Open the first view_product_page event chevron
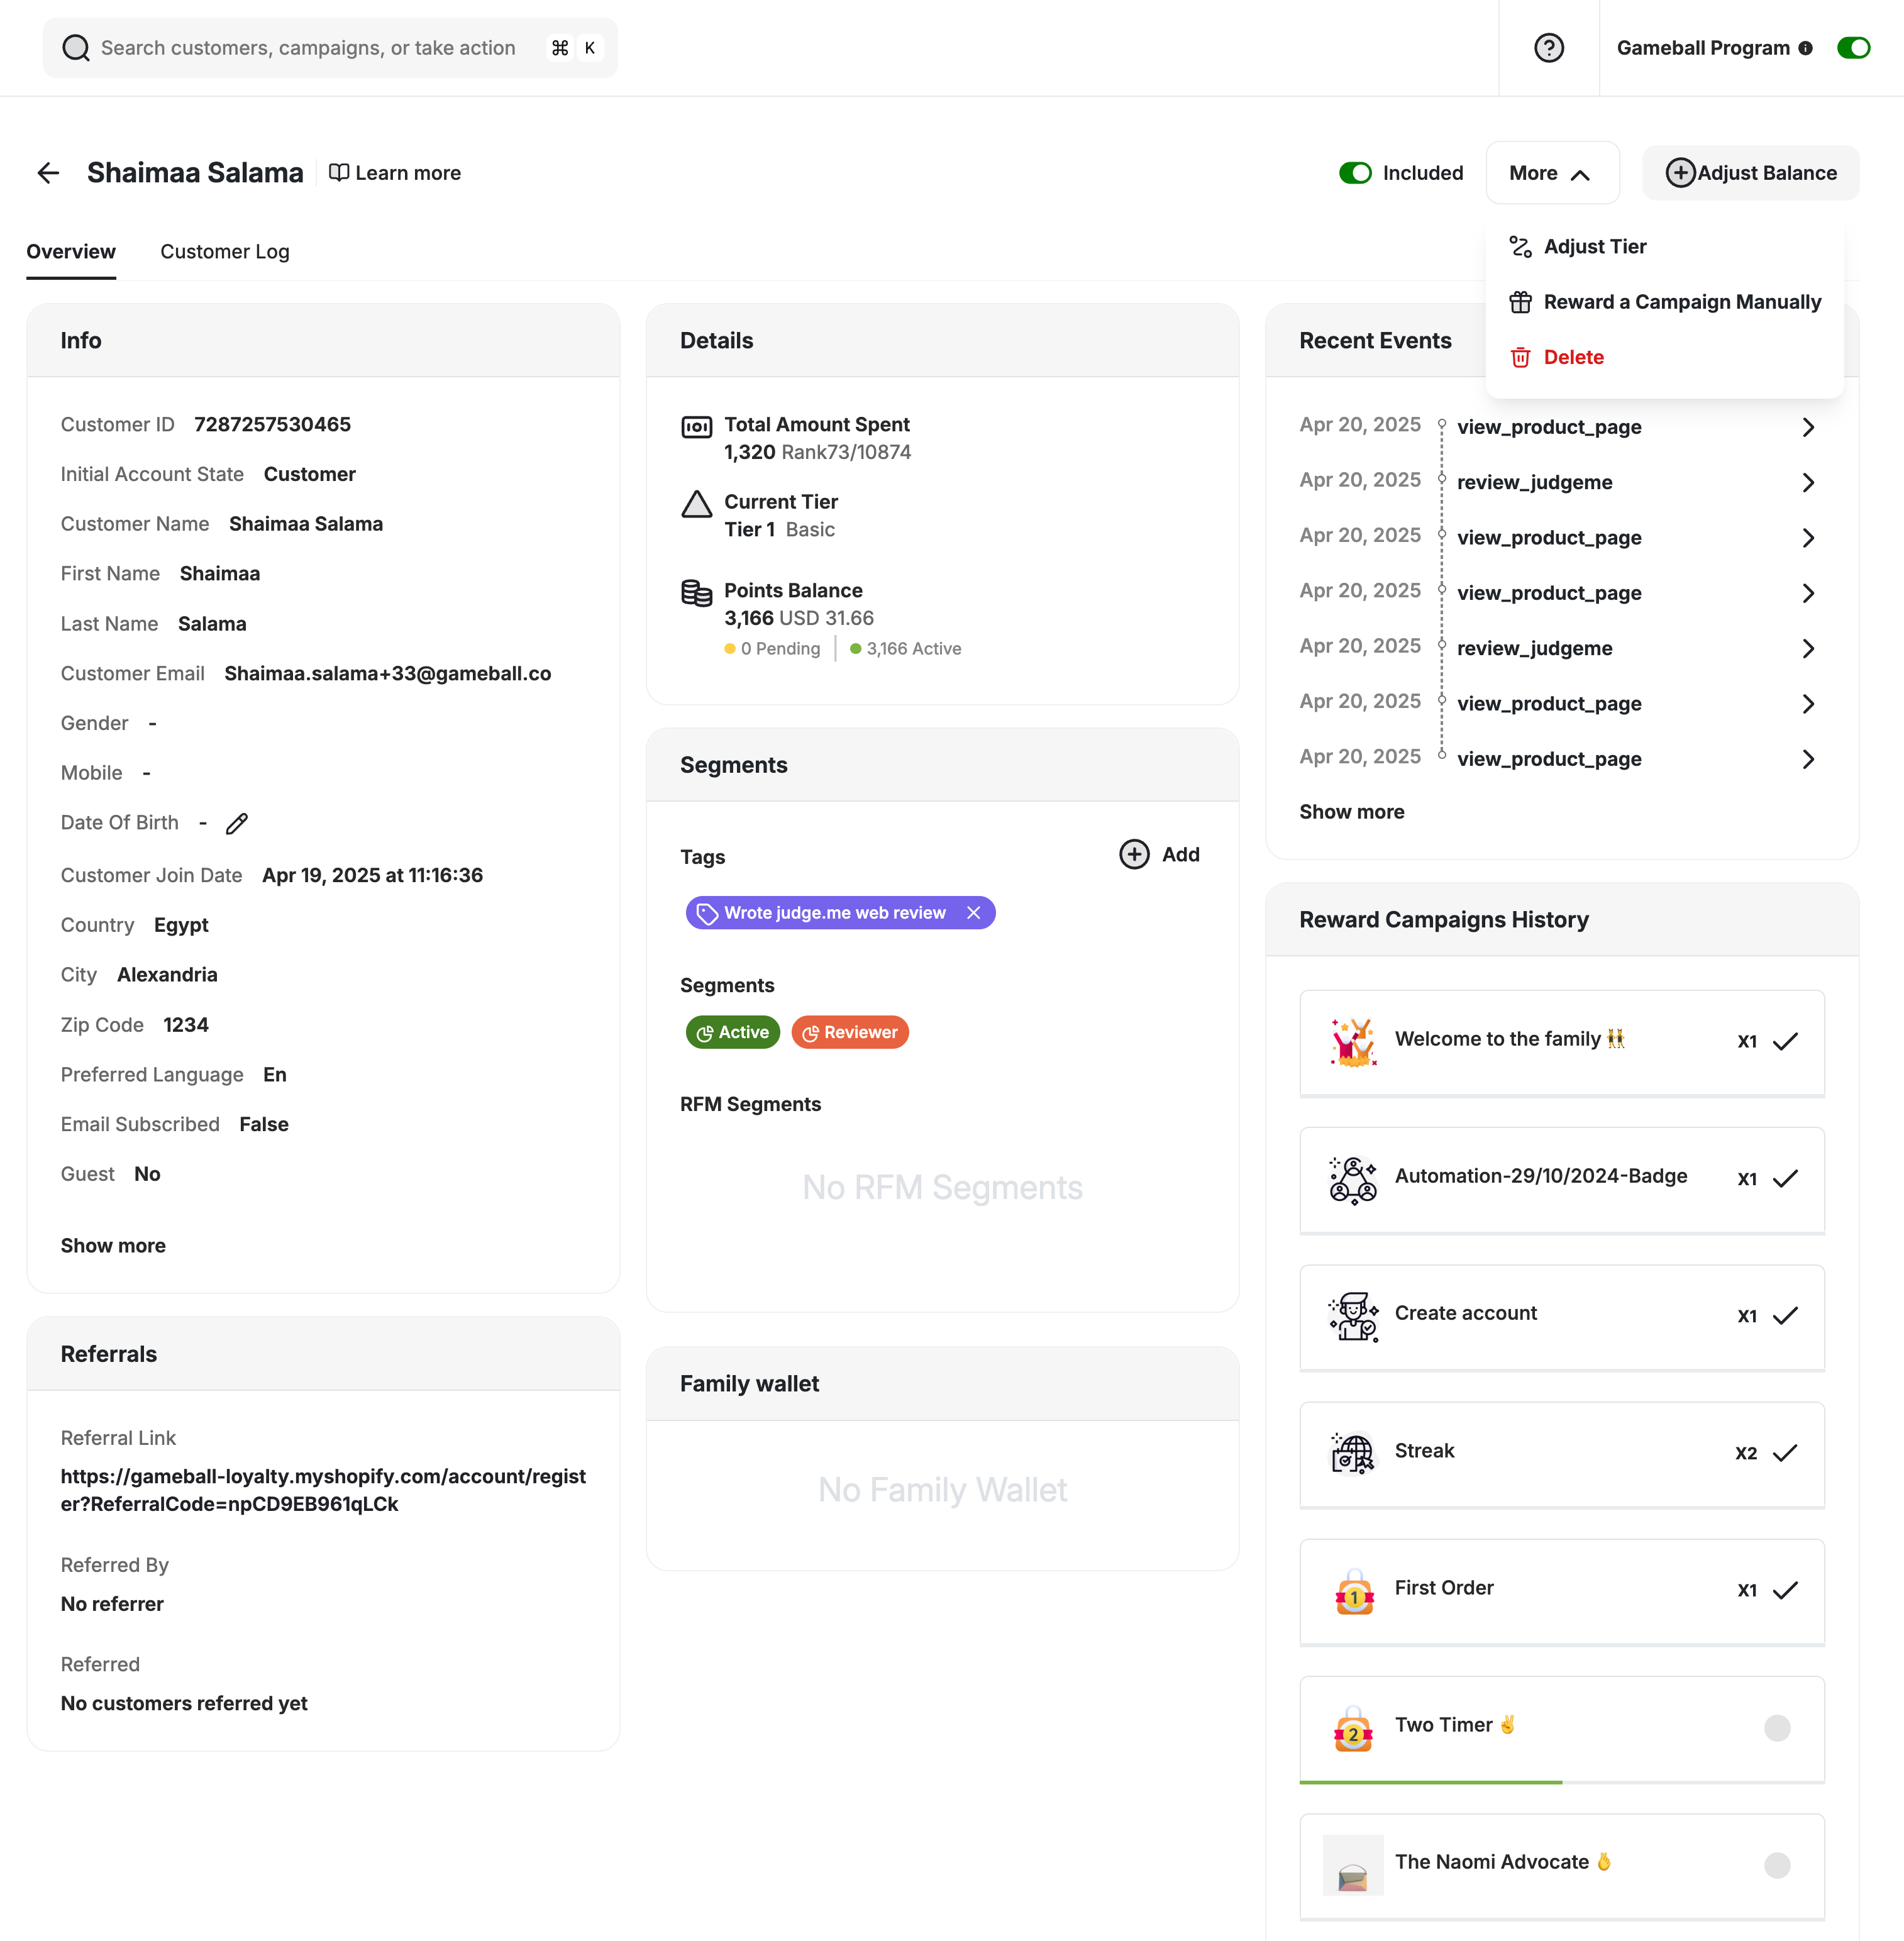This screenshot has height=1941, width=1904. [x=1808, y=427]
